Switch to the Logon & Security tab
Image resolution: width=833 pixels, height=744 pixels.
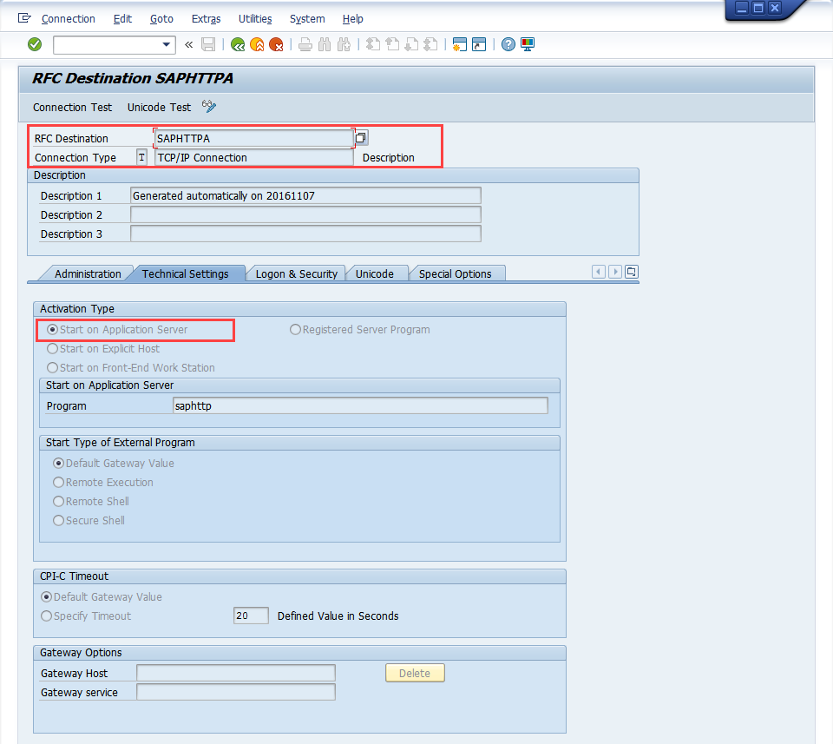(x=297, y=273)
